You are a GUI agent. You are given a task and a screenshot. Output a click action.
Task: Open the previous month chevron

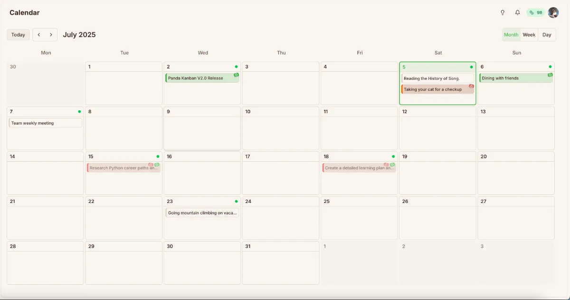coord(39,34)
